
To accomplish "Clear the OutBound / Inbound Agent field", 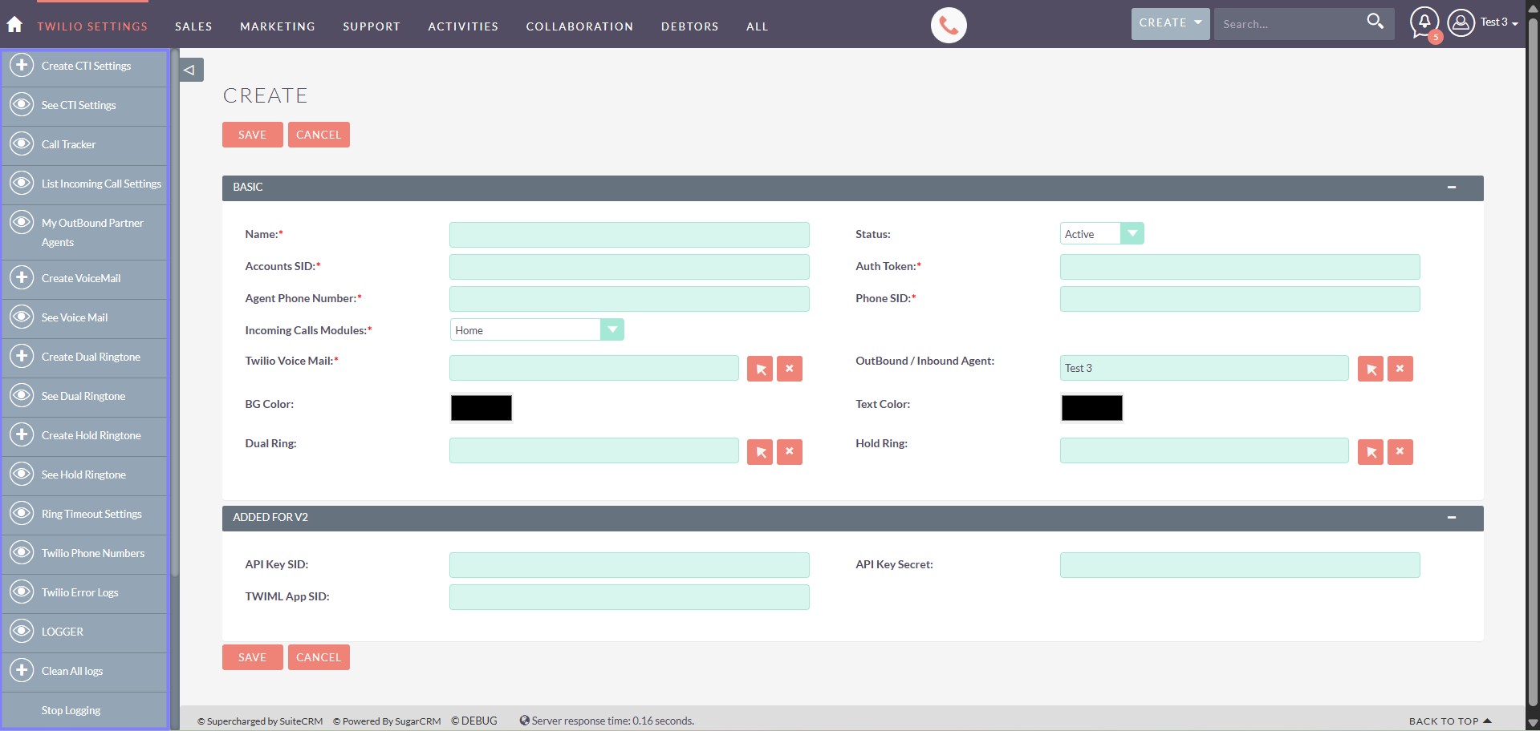I will pos(1400,369).
